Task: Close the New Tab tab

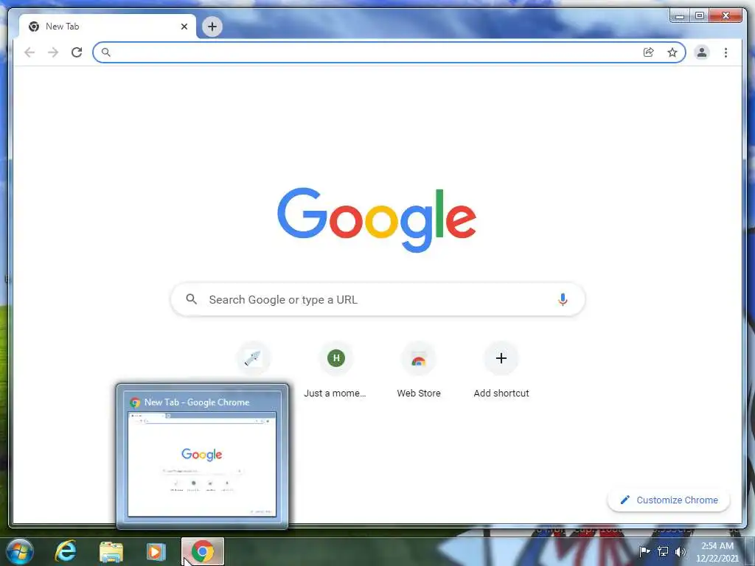Action: (x=184, y=27)
